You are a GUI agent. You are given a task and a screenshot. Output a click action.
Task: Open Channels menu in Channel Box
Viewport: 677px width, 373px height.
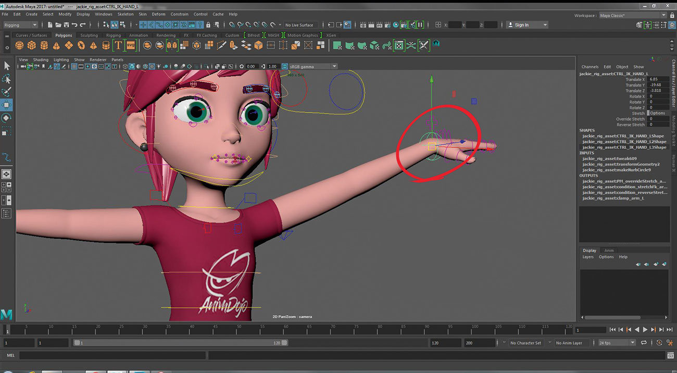click(x=590, y=67)
